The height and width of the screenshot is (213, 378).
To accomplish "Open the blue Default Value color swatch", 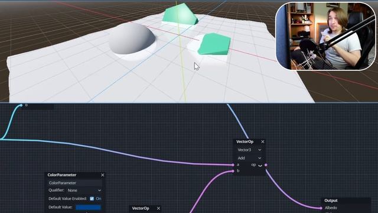I will [x=88, y=207].
